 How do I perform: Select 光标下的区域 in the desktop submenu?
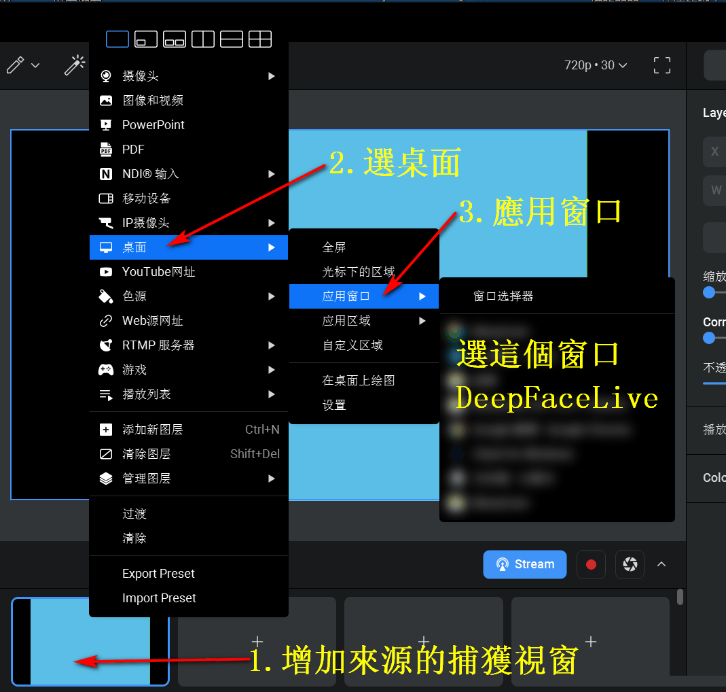point(364,272)
